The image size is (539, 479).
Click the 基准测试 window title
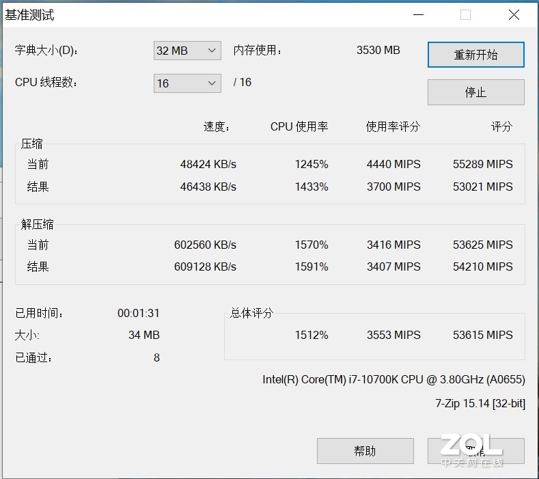click(x=29, y=15)
